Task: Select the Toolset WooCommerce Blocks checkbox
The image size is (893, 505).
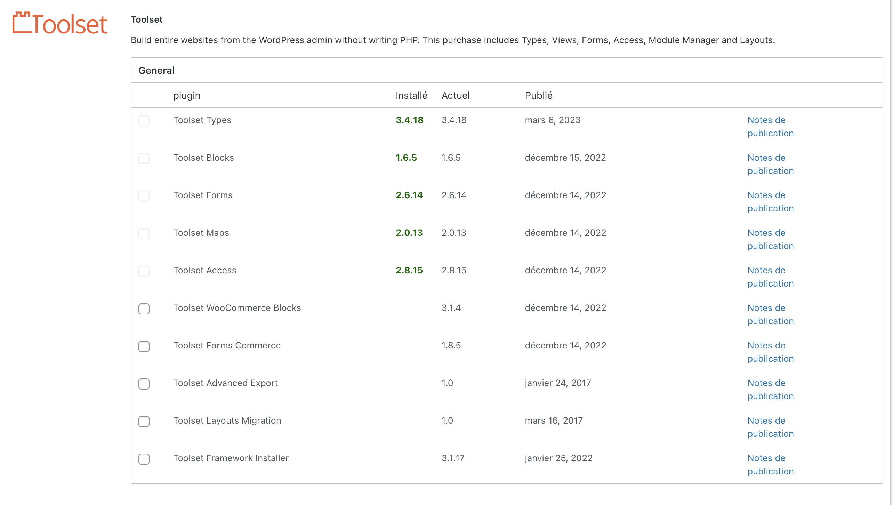Action: (x=144, y=308)
